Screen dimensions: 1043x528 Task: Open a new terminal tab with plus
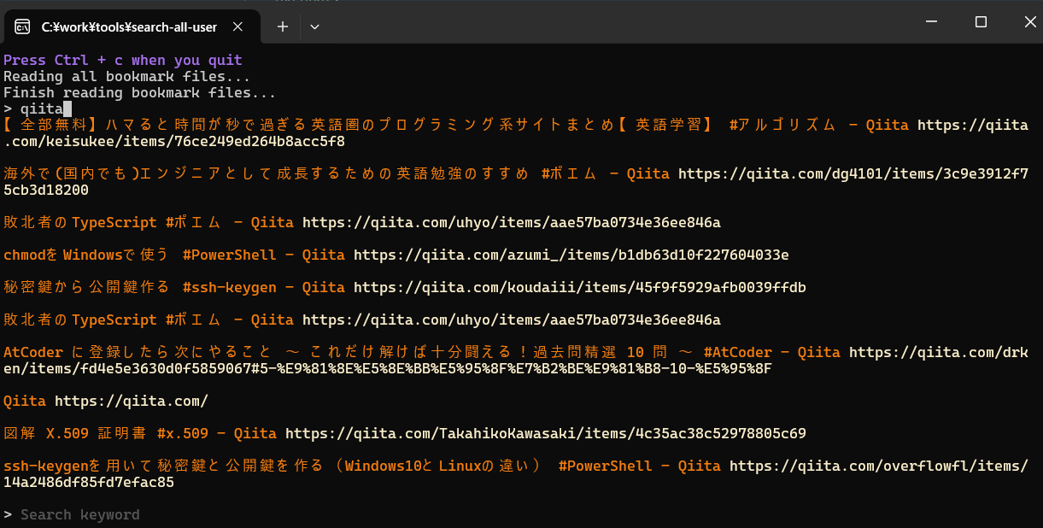point(283,26)
